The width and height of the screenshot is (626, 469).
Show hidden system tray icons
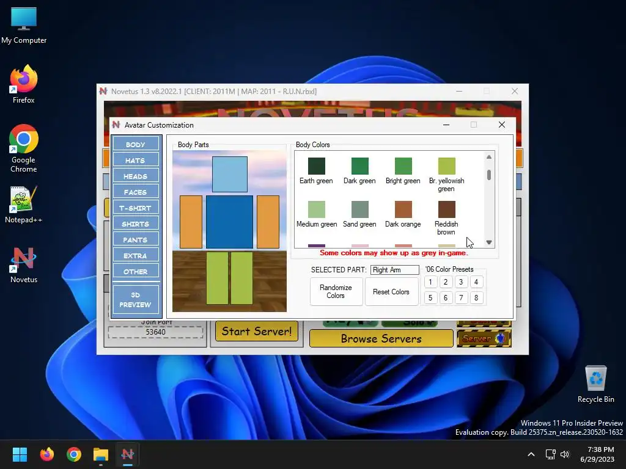pos(531,454)
